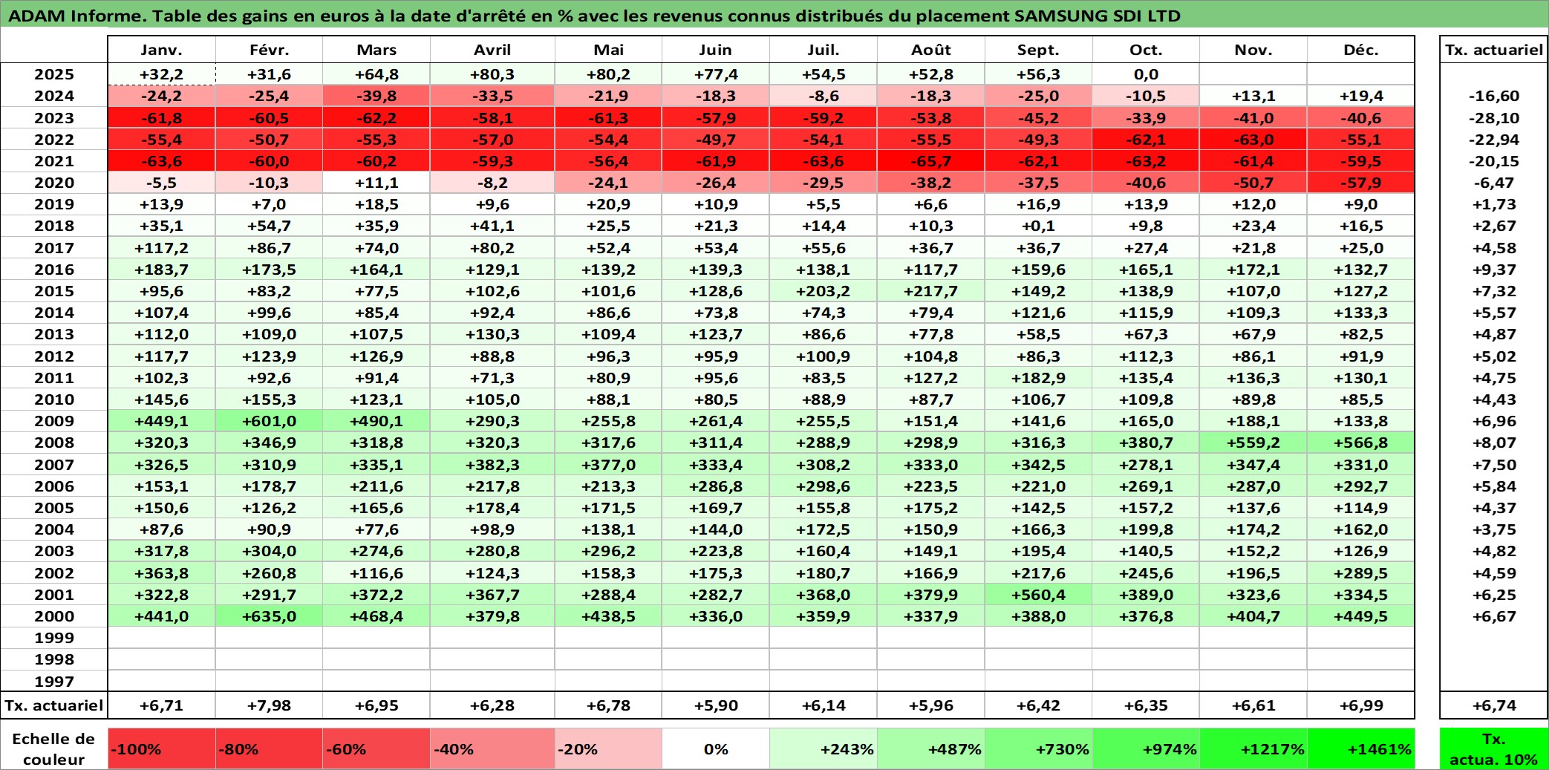This screenshot has width=1549, height=770.
Task: Click the +8,07 actuarial rate for 2008
Action: [x=1494, y=443]
